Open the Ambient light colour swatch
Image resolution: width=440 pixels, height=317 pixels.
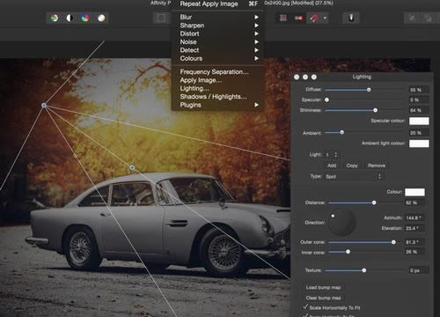(419, 144)
